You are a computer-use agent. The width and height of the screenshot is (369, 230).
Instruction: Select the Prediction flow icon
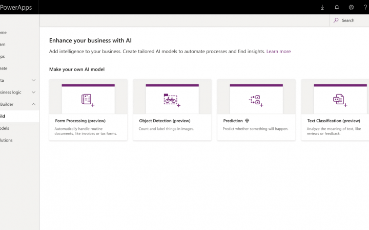click(x=256, y=101)
